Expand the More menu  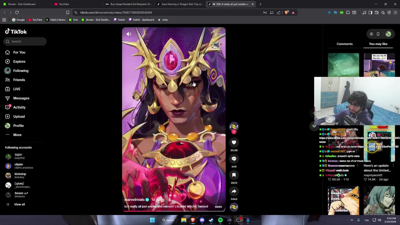17,135
